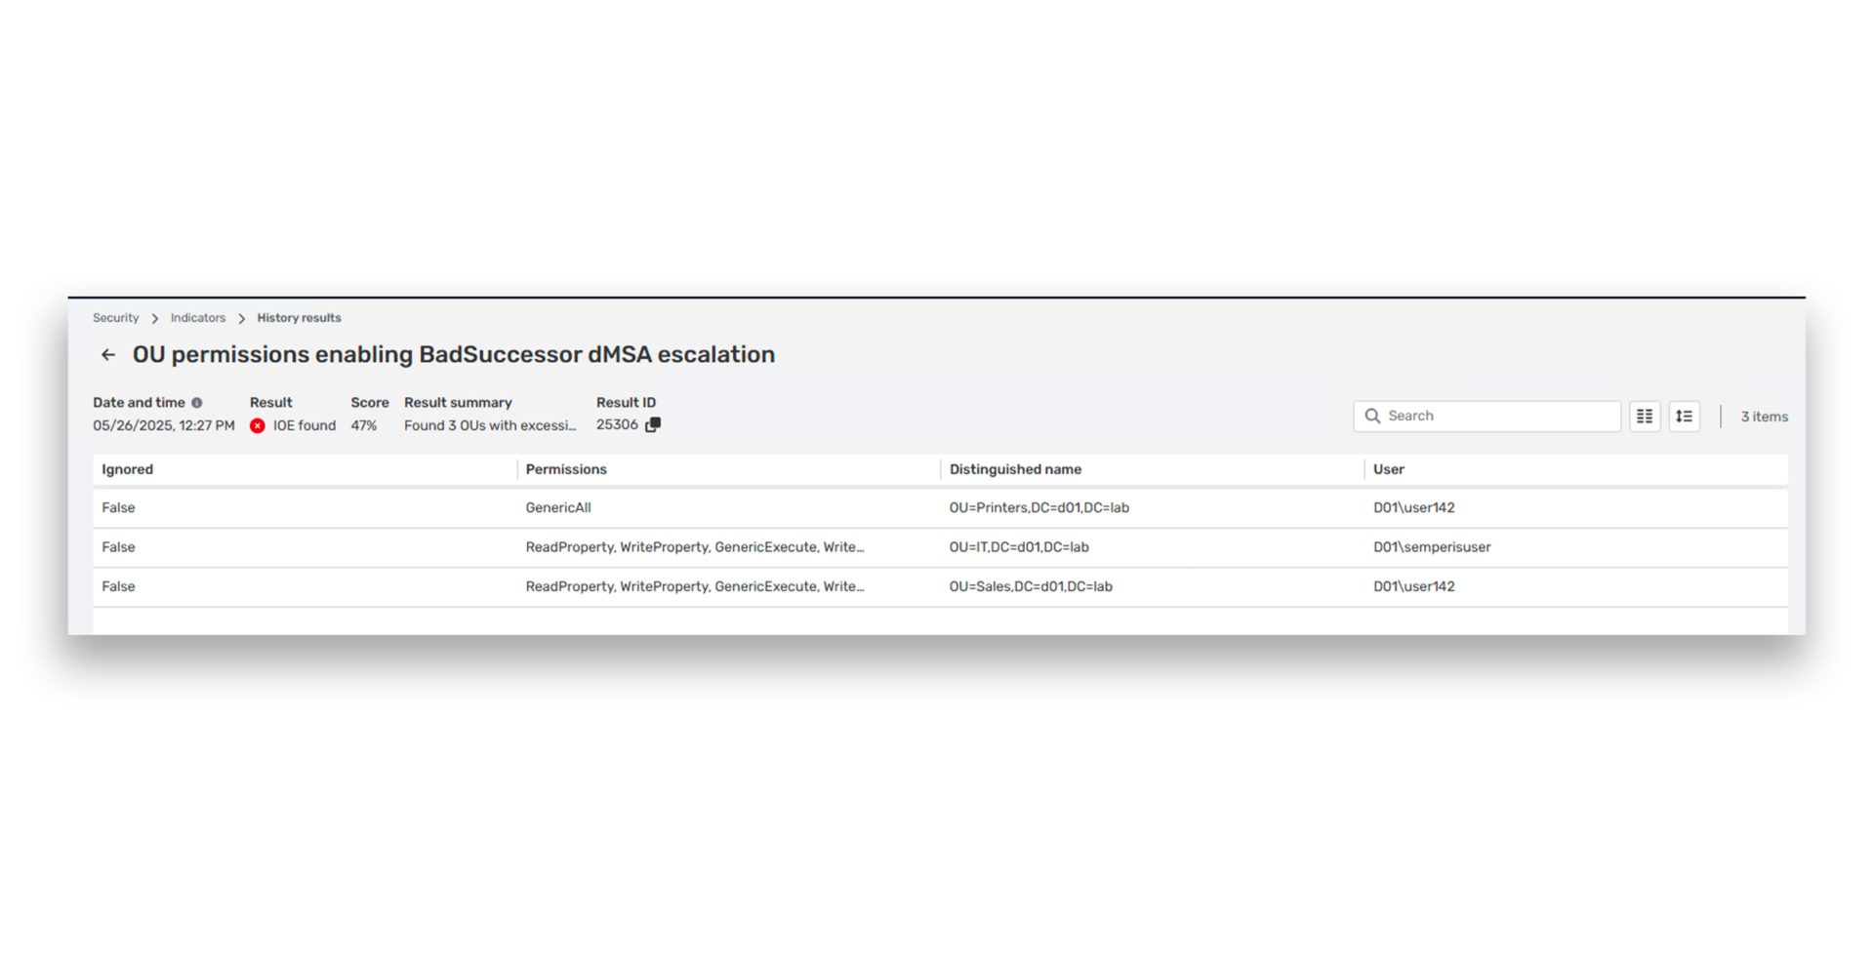Click the magnifier icon in the search box
The image size is (1874, 958).
(1372, 416)
